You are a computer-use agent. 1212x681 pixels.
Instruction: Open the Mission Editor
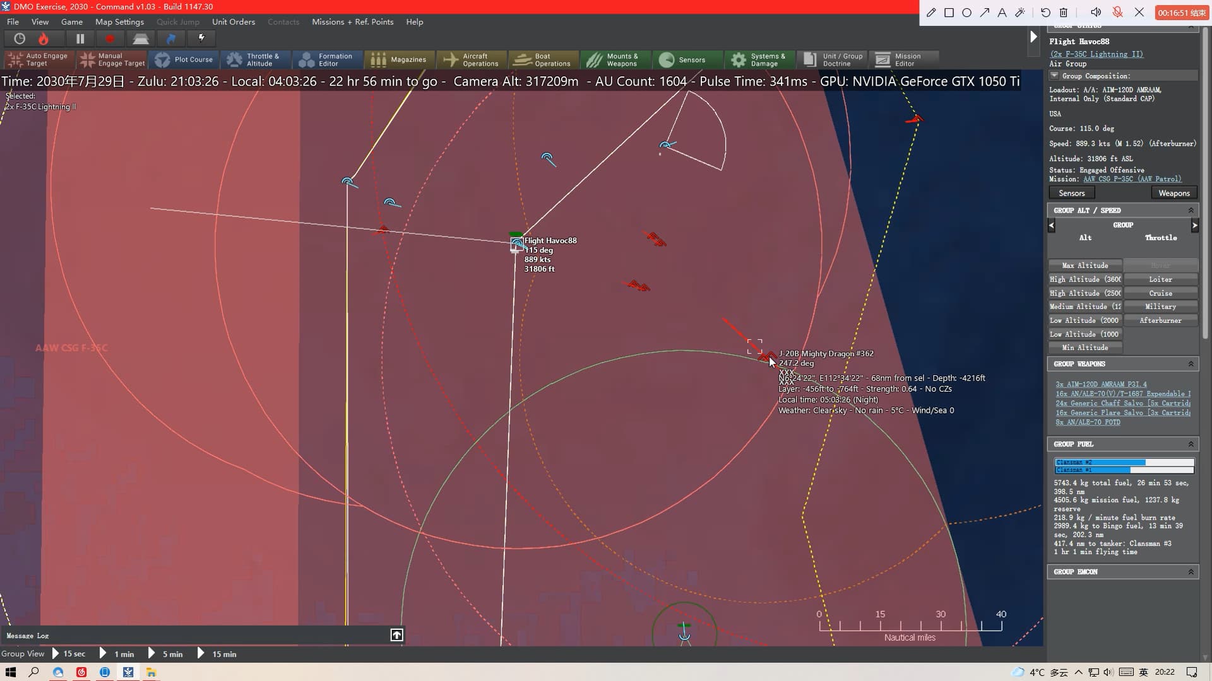[903, 60]
